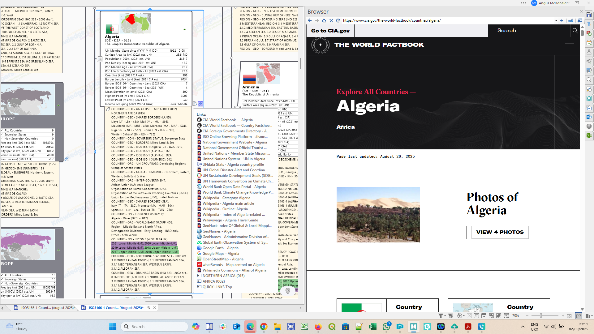This screenshot has width=594, height=334.
Task: Open the Excel pane in sidebar
Action: 589,135
